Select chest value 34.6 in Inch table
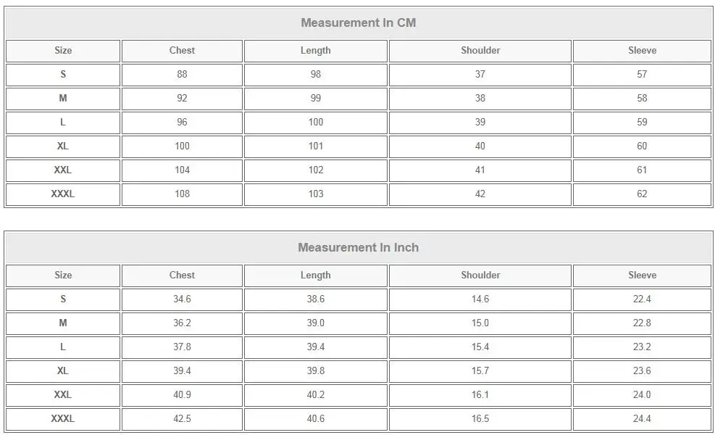 coord(182,299)
